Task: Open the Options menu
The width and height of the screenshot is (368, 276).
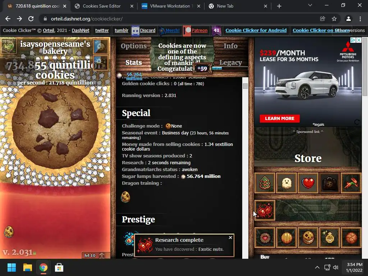Action: coord(134,46)
